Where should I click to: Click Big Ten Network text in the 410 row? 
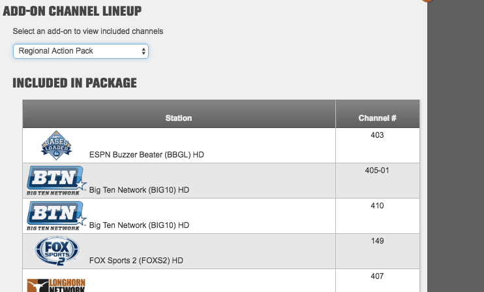(x=139, y=225)
